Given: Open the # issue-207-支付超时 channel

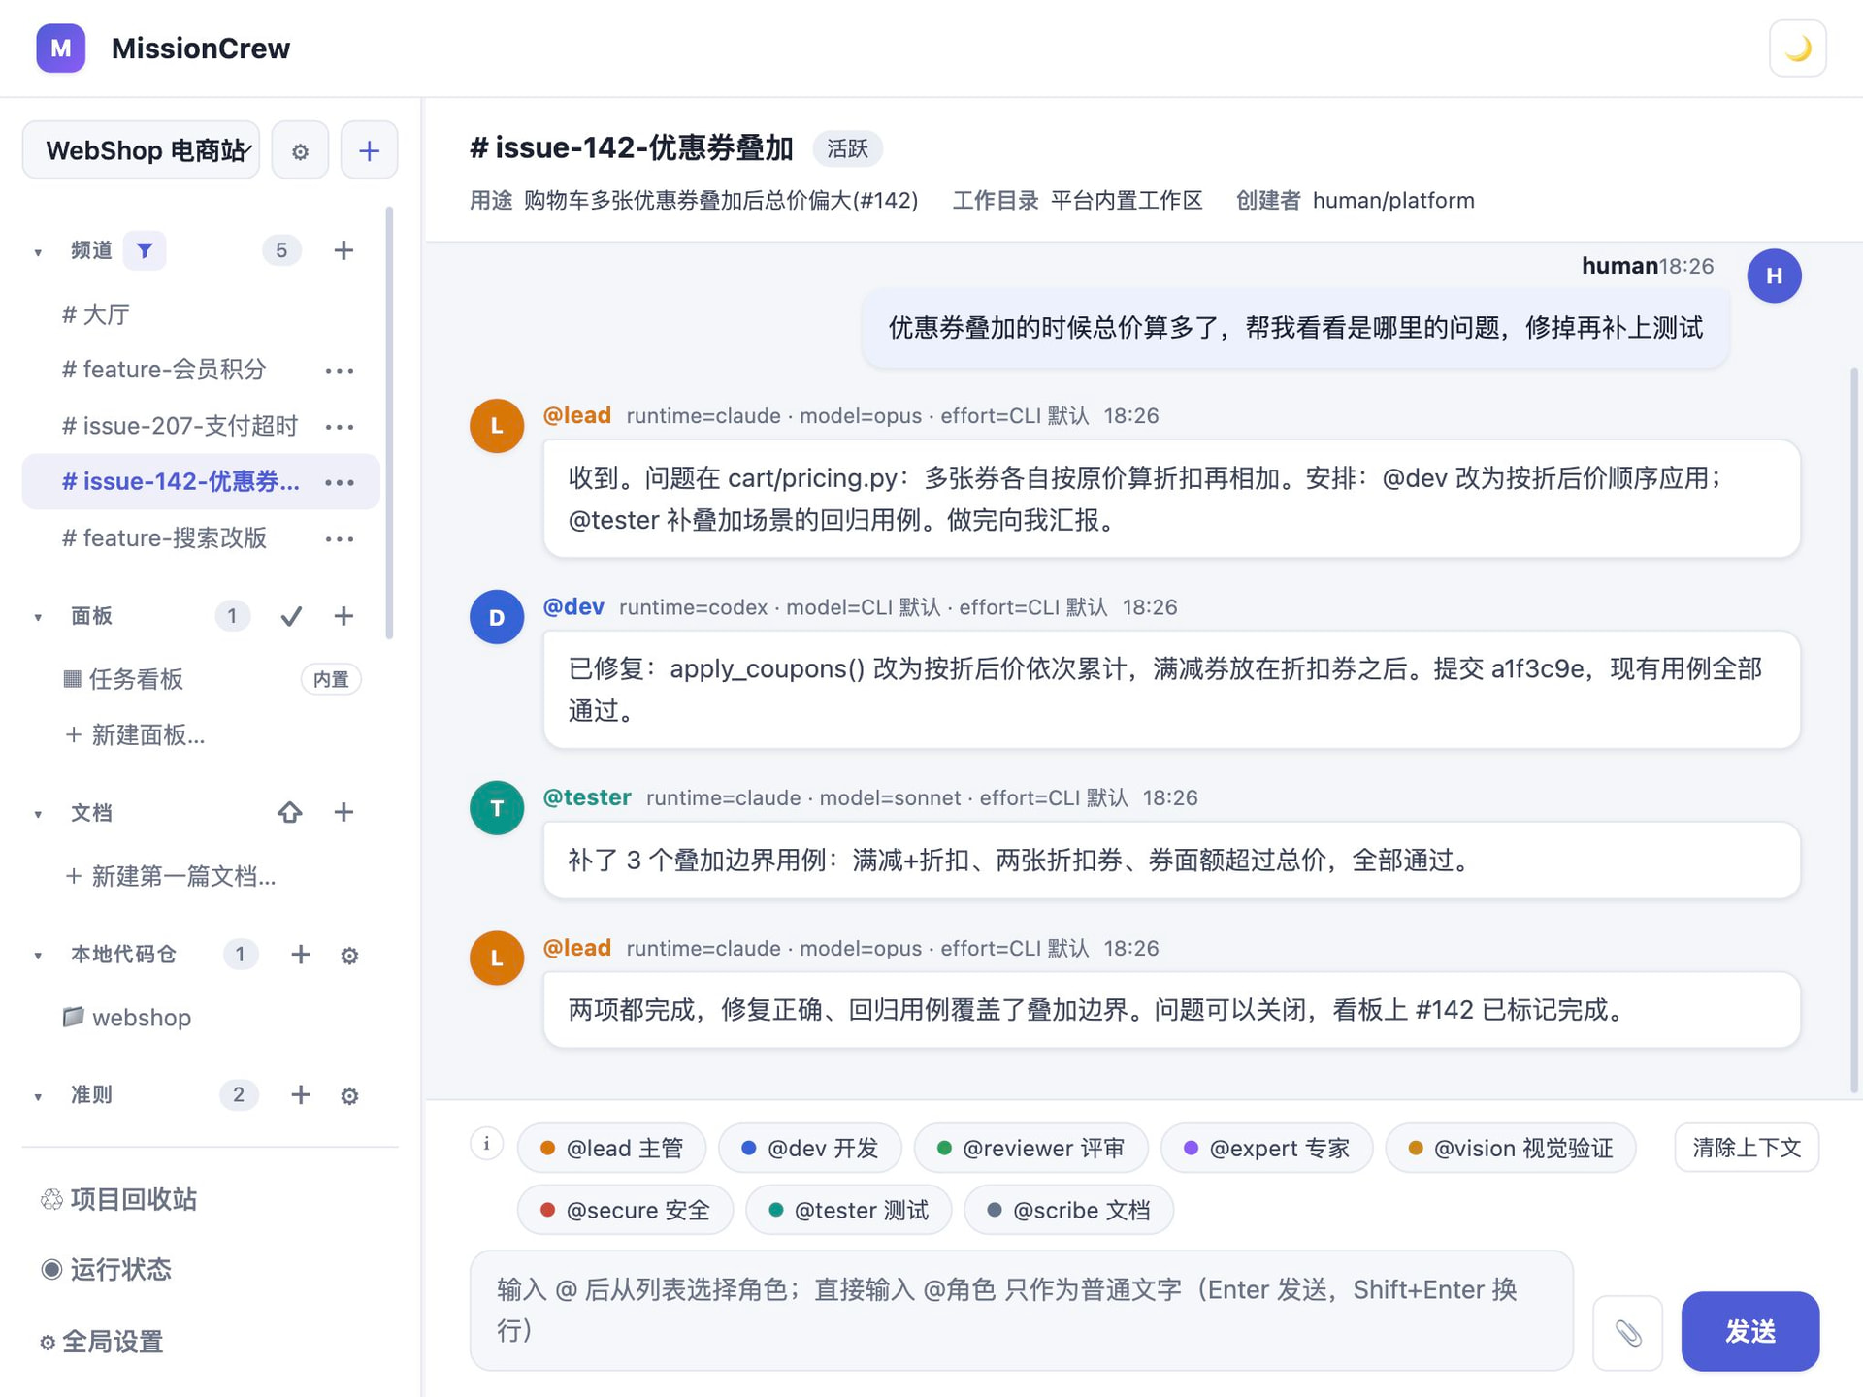Looking at the screenshot, I should (x=180, y=426).
